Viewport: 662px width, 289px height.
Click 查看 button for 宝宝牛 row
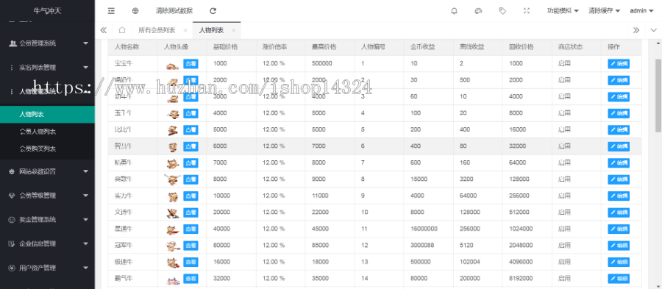coord(191,64)
